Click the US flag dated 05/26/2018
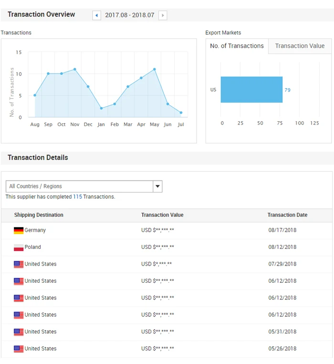 (x=19, y=349)
